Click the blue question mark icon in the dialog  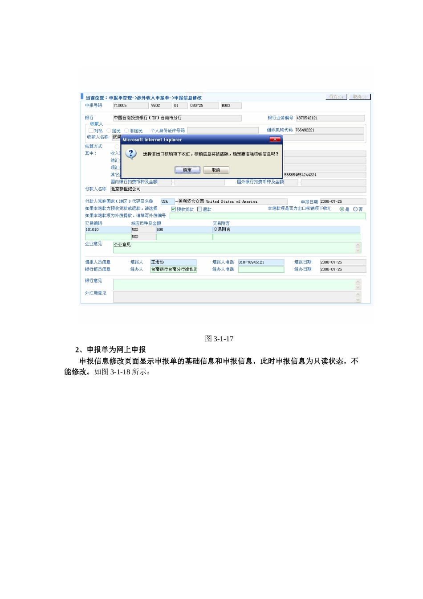pos(131,154)
